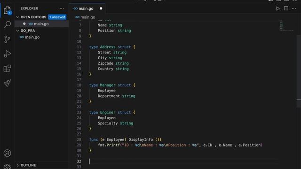Viewport: 301px width, 169px height.
Task: Open editor More Actions ellipsis
Action: tap(294, 8)
